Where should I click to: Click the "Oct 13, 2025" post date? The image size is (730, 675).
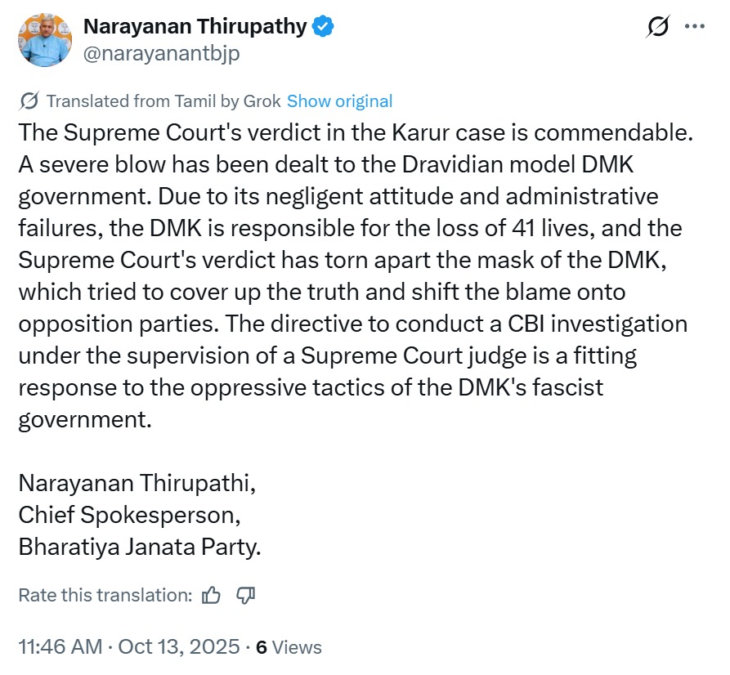coord(178,647)
